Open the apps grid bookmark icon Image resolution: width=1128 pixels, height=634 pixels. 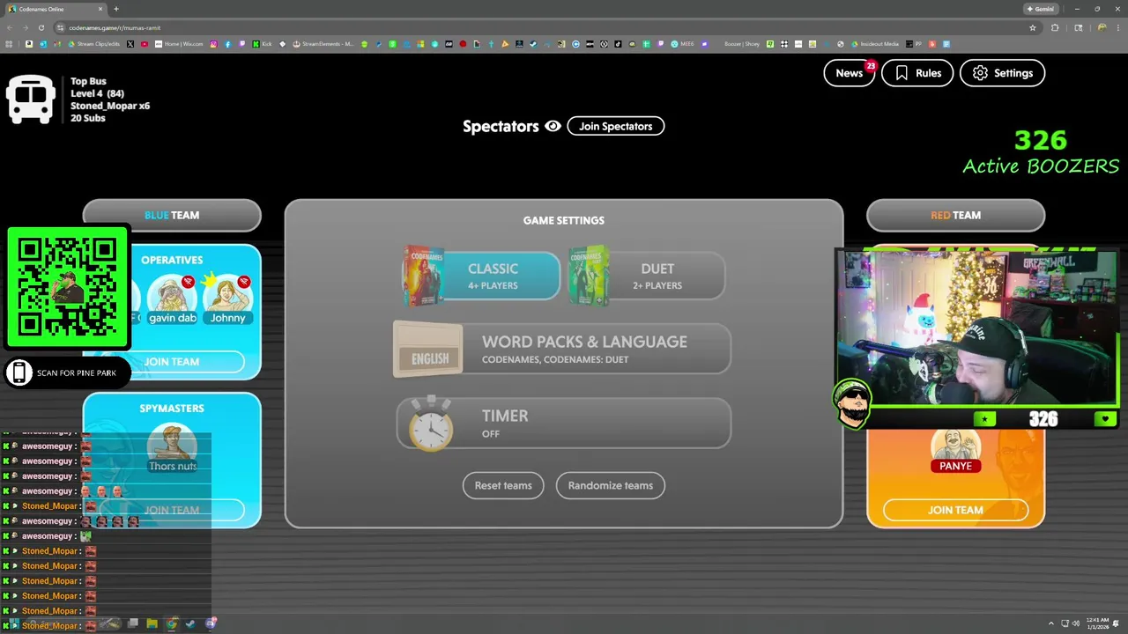(9, 44)
